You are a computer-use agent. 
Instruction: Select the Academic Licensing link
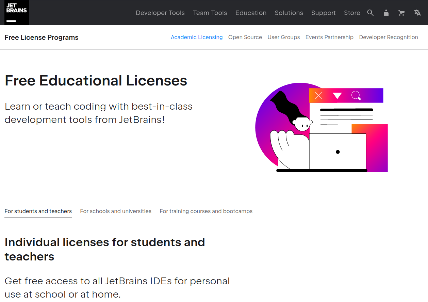197,37
